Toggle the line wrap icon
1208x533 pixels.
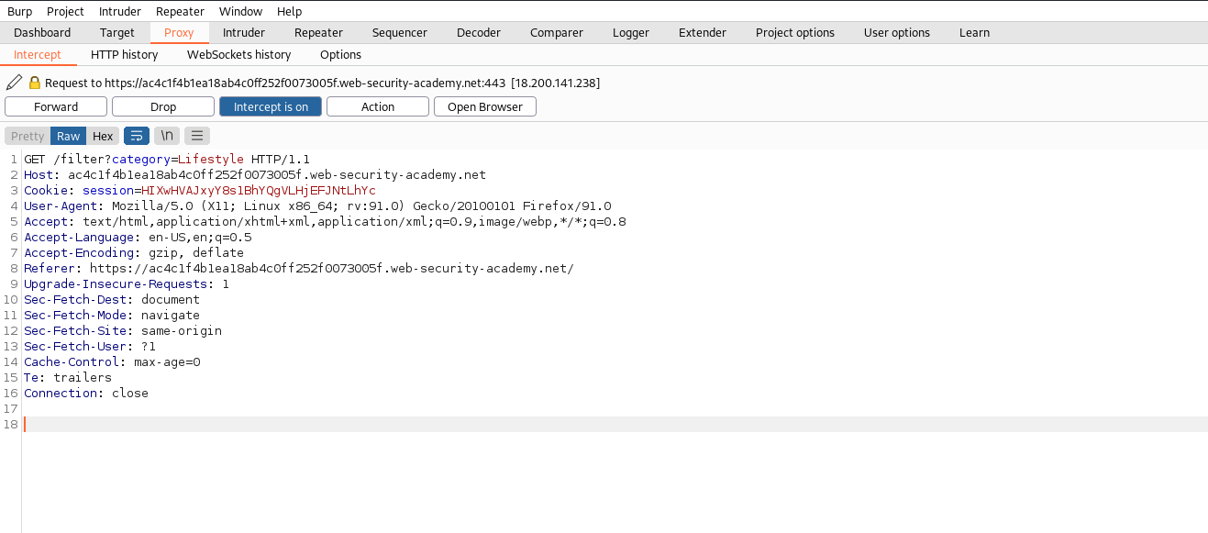pyautogui.click(x=137, y=136)
